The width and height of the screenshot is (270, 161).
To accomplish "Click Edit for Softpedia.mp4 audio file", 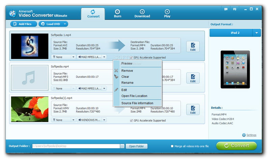I will tap(193, 78).
